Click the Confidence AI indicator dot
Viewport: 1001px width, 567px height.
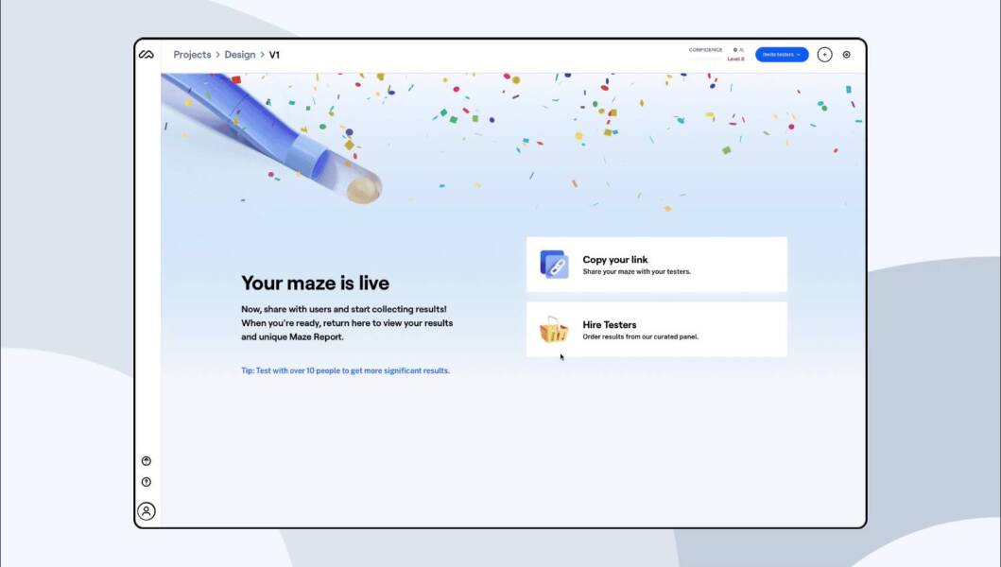pyautogui.click(x=734, y=50)
